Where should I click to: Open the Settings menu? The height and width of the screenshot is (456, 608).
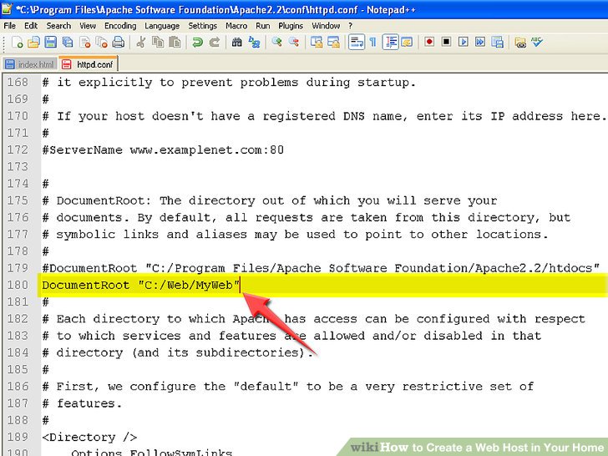click(x=203, y=26)
